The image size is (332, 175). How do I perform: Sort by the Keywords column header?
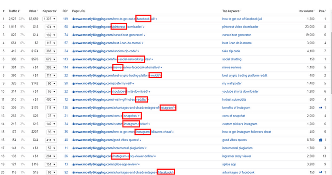pyautogui.click(x=49, y=11)
